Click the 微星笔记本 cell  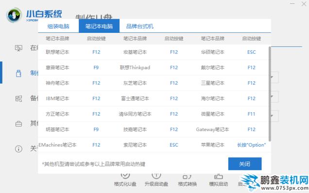click(213, 114)
